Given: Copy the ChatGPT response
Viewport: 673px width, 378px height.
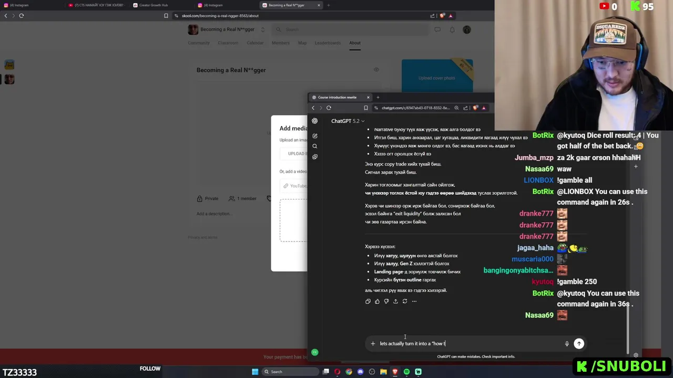Looking at the screenshot, I should (x=368, y=301).
